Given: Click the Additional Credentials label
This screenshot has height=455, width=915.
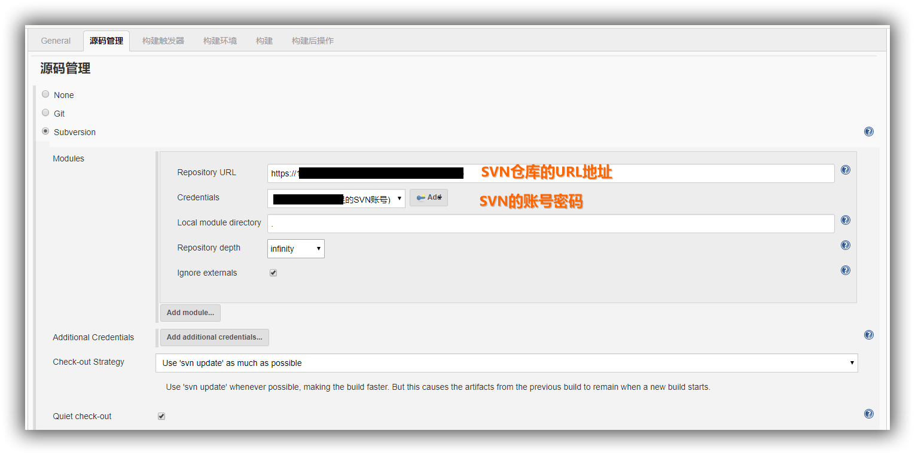Looking at the screenshot, I should point(93,337).
